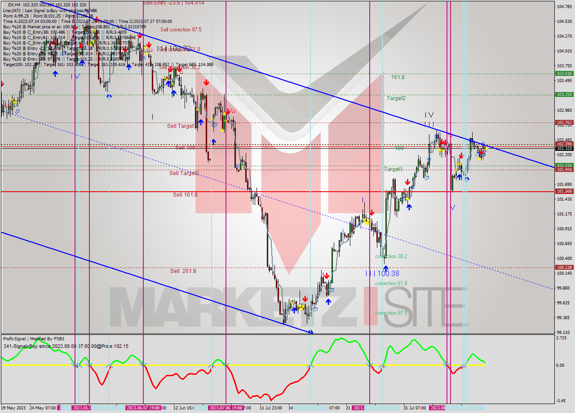Click the 'correction 38.2' label
Screen dimensions: 575x413
pos(391,256)
